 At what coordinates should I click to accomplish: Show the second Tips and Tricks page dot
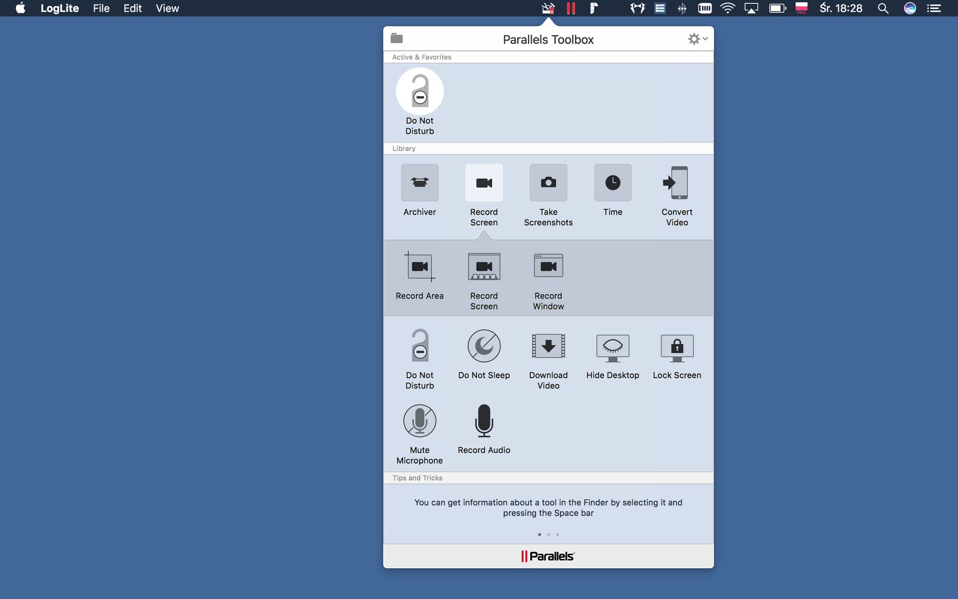pos(548,534)
